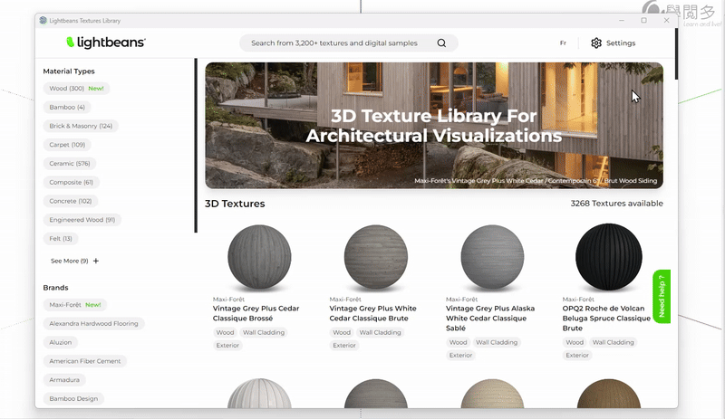Filter by Wood (300) material type
The image size is (725, 419).
tap(76, 89)
